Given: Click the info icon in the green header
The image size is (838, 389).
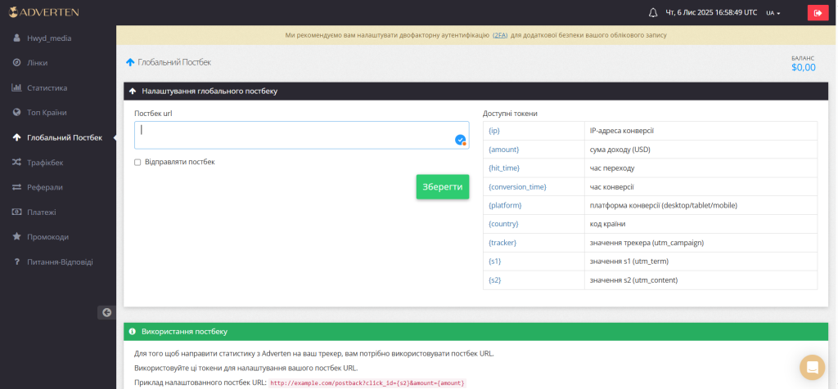Looking at the screenshot, I should 133,332.
